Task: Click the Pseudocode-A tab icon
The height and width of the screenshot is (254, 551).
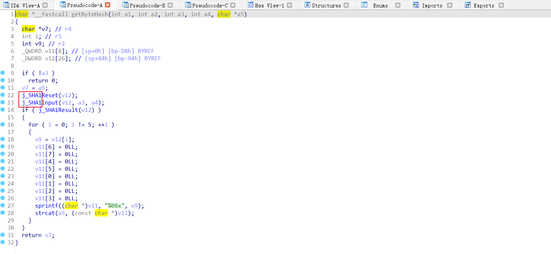Action: point(63,5)
